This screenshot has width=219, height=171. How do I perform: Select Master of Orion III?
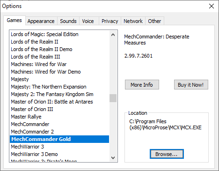pos(59,109)
